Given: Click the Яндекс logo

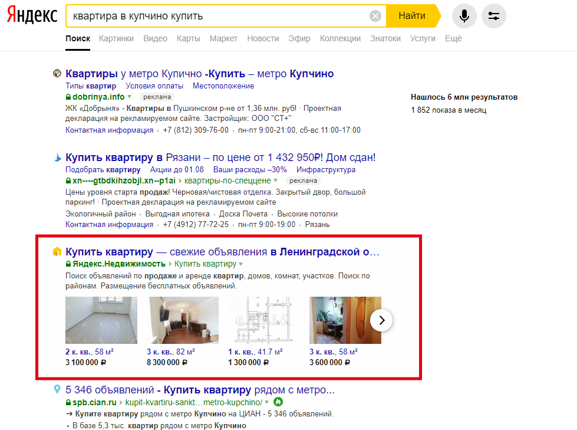Looking at the screenshot, I should (x=32, y=15).
